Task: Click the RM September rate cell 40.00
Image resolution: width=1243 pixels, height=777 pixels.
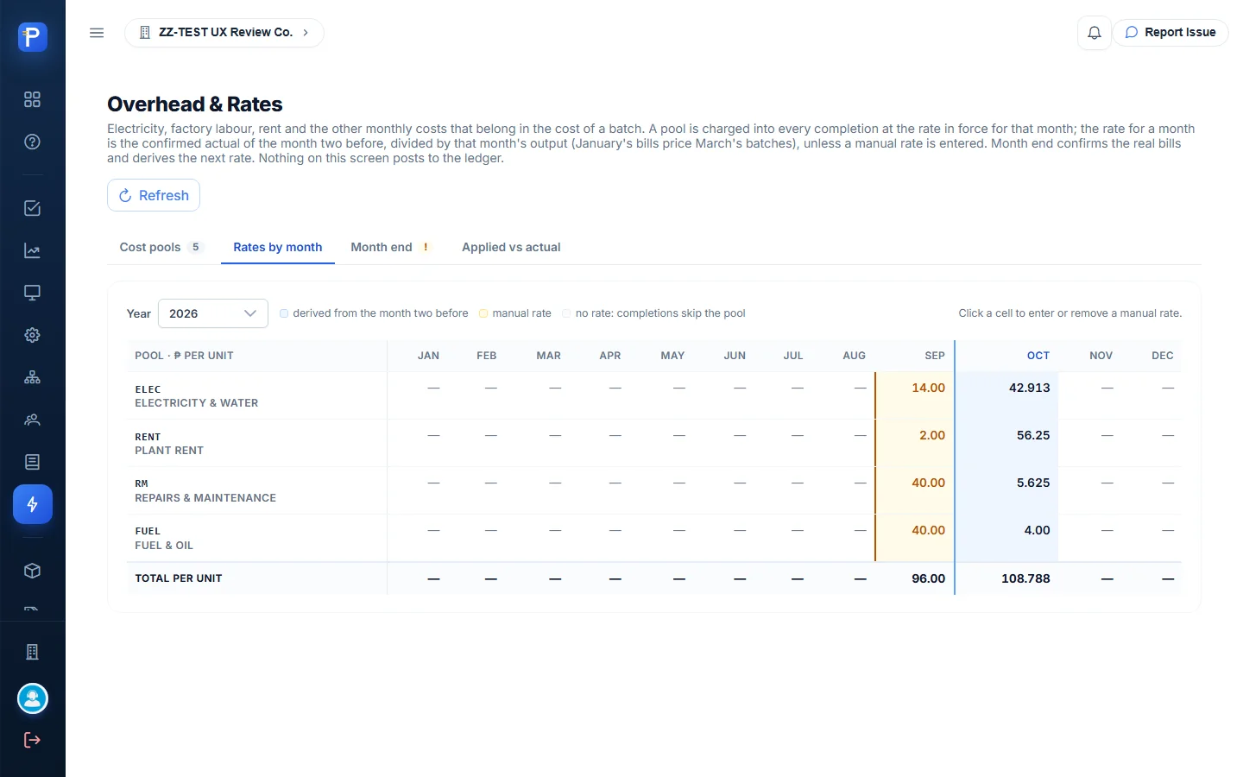Action: click(915, 490)
